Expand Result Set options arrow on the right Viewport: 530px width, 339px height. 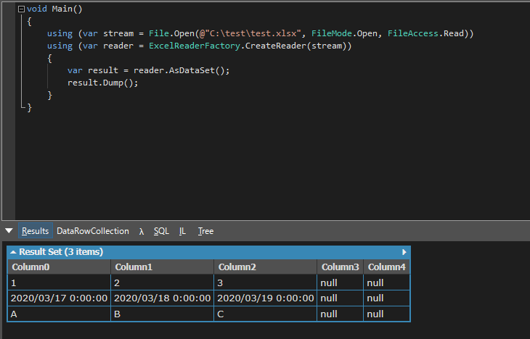pyautogui.click(x=404, y=252)
